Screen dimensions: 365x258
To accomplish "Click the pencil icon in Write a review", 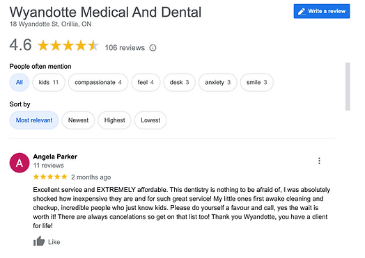I will 302,11.
